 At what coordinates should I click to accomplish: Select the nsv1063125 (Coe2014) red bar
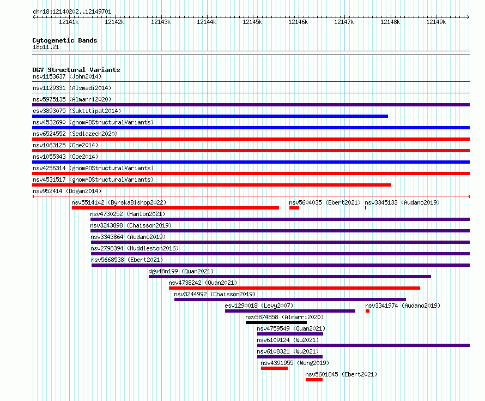pos(251,151)
